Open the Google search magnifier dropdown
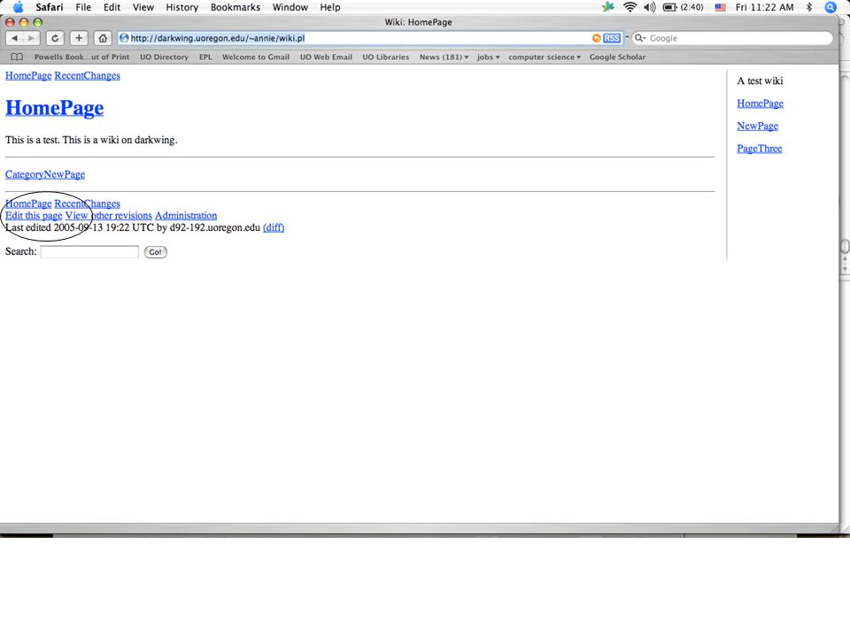The image size is (850, 637). pyautogui.click(x=640, y=38)
